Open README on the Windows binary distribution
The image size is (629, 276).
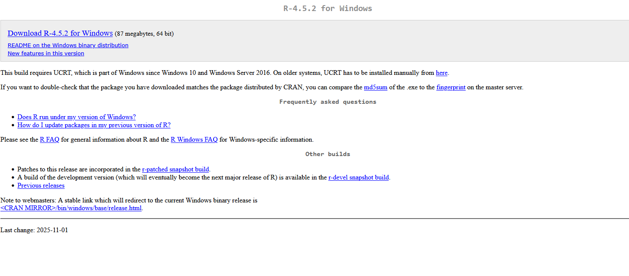point(68,45)
